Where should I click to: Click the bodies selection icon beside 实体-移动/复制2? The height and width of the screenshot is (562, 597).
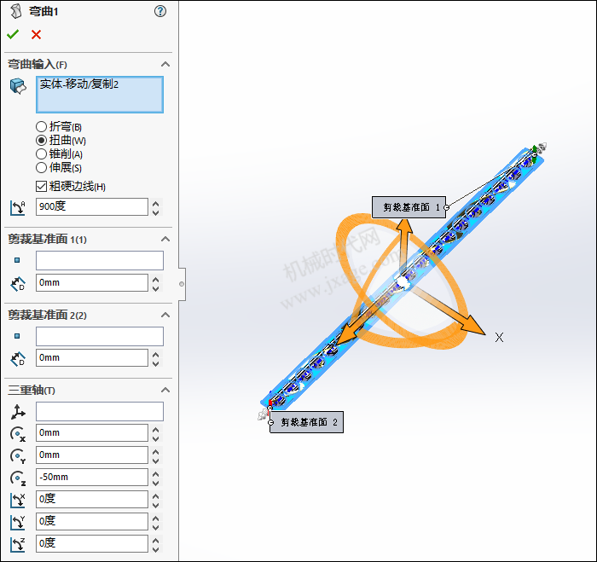18,86
